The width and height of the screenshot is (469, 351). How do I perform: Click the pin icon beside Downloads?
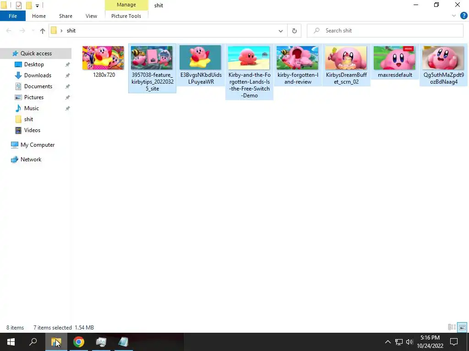pos(68,75)
